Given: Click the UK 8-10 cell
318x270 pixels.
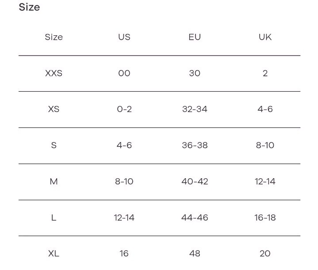Looking at the screenshot, I should [265, 145].
